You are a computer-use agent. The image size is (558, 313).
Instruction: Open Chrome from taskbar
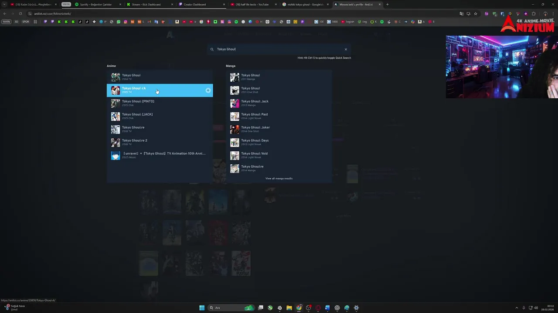coord(299,308)
